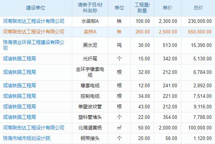Click total price 1,120.00
The width and height of the screenshot is (215, 144).
[202, 138]
